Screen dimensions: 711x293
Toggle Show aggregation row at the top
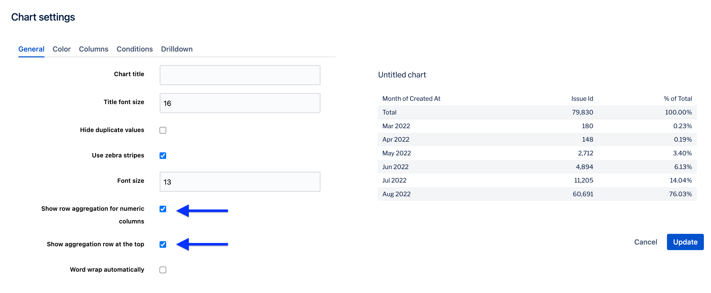163,245
